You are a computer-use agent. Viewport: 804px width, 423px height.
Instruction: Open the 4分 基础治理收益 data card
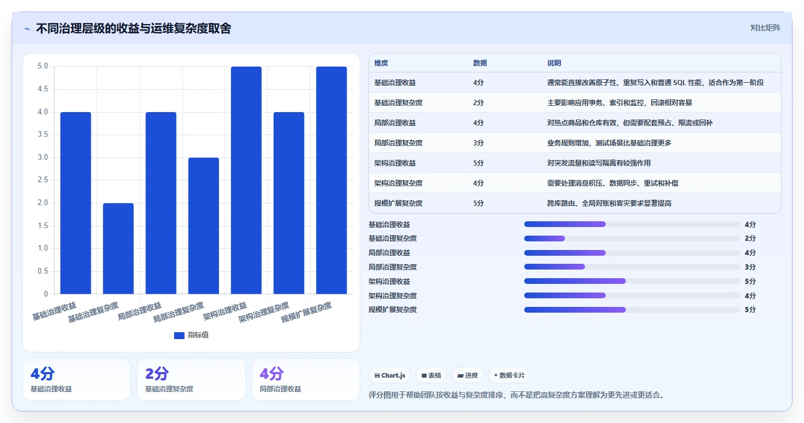tap(76, 379)
